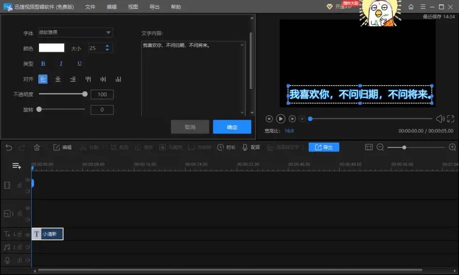
Task: Click the 时长 duration clock icon
Action: point(221,147)
